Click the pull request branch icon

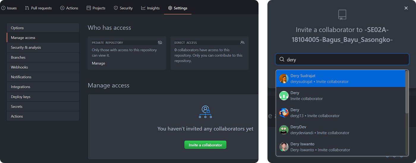tap(27, 8)
